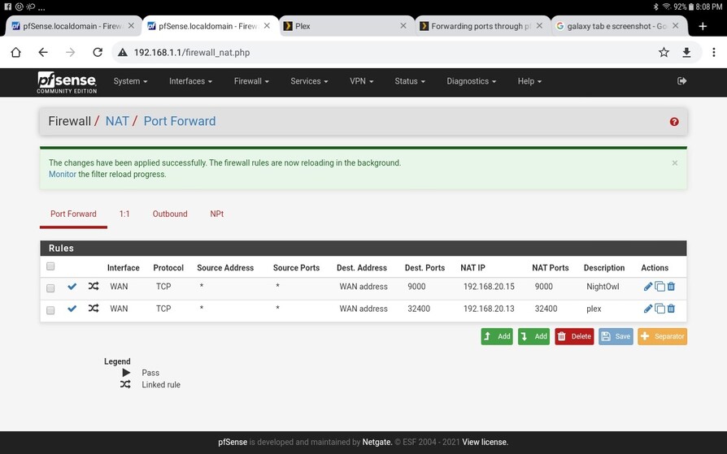Open the Firewall dropdown menu

point(251,81)
